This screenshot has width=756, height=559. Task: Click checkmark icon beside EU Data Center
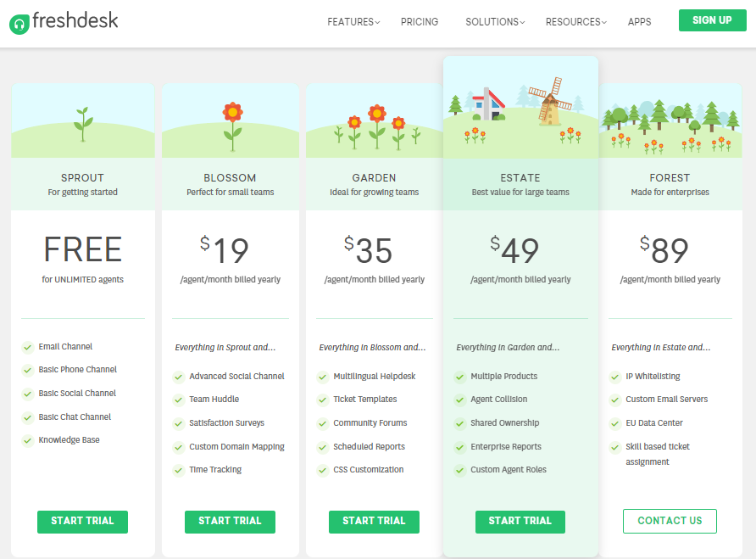coord(614,424)
